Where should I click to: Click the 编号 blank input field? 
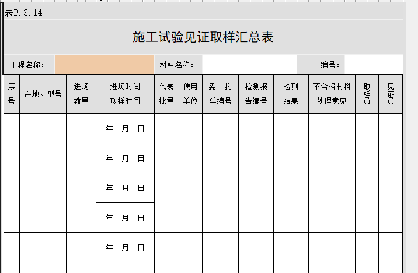click(x=374, y=65)
